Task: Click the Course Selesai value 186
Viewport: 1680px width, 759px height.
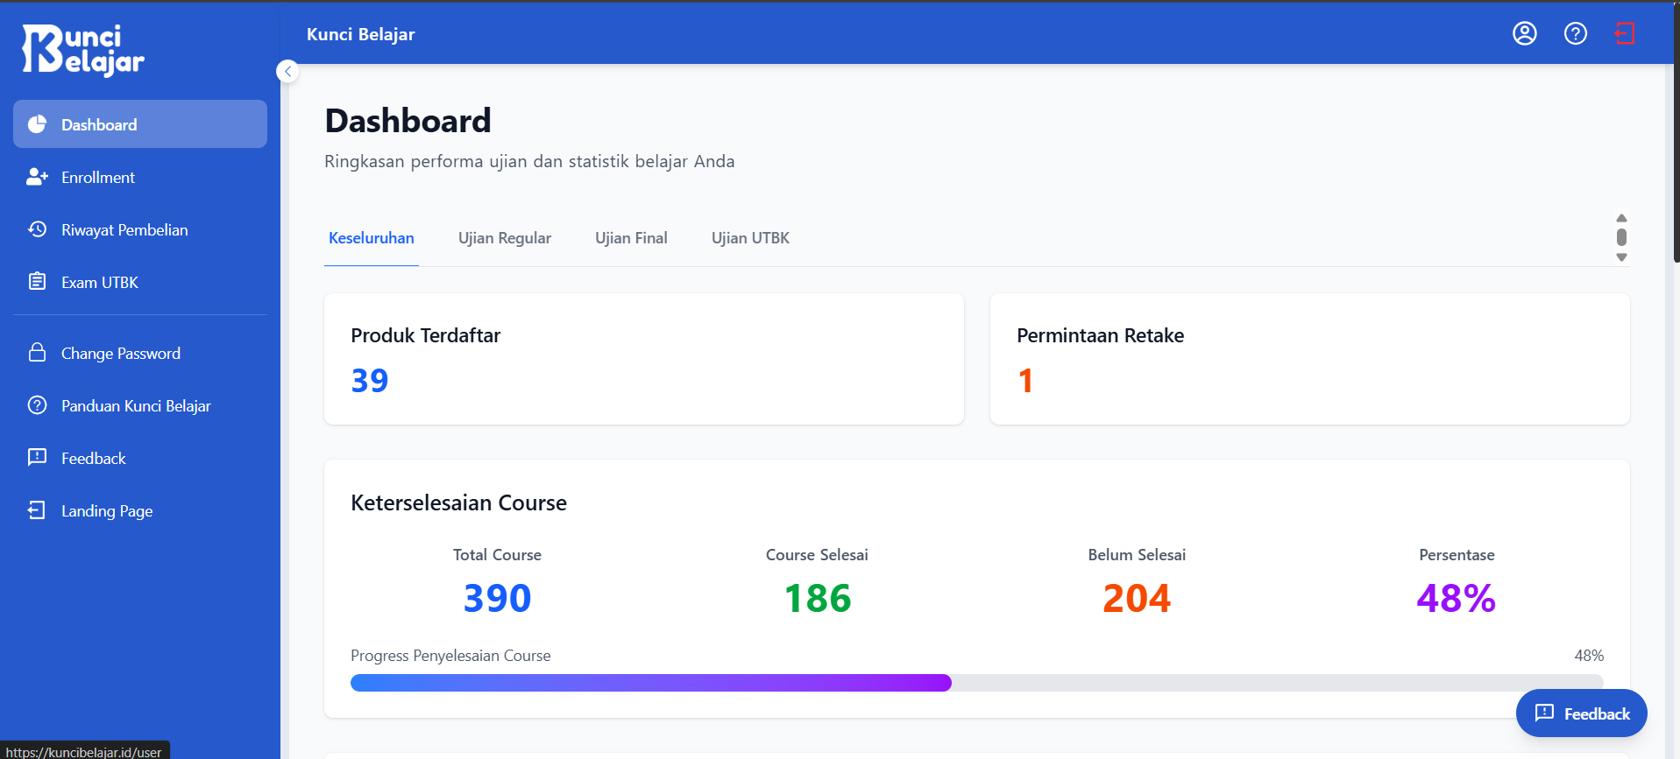Action: click(x=817, y=599)
